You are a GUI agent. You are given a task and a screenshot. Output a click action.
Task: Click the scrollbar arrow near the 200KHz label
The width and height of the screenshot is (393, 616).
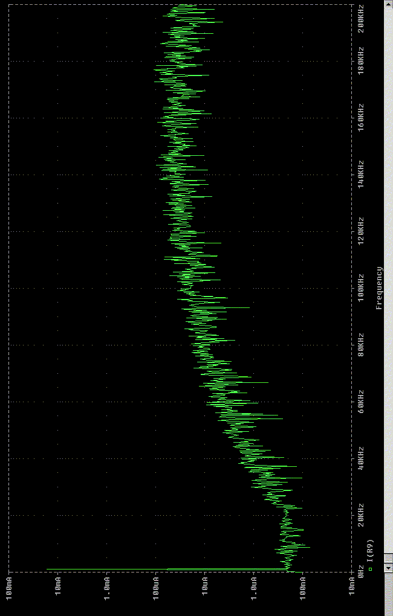click(x=388, y=4)
